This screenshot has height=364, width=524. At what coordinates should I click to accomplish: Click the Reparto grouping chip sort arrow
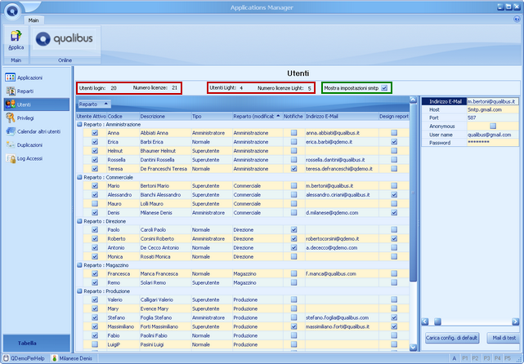tap(106, 104)
